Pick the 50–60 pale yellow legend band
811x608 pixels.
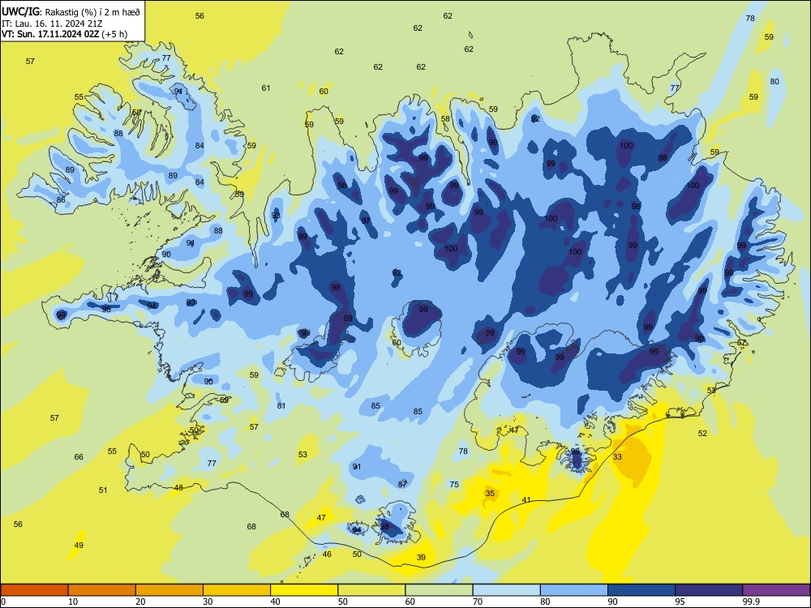(372, 590)
